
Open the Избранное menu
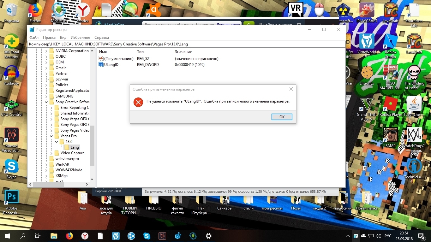pyautogui.click(x=80, y=37)
